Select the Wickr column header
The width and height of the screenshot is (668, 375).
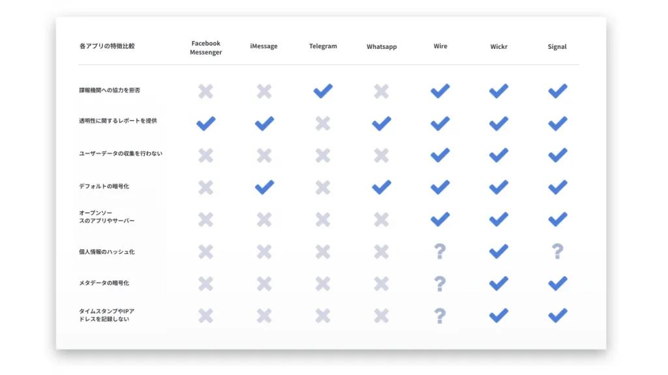click(x=498, y=46)
